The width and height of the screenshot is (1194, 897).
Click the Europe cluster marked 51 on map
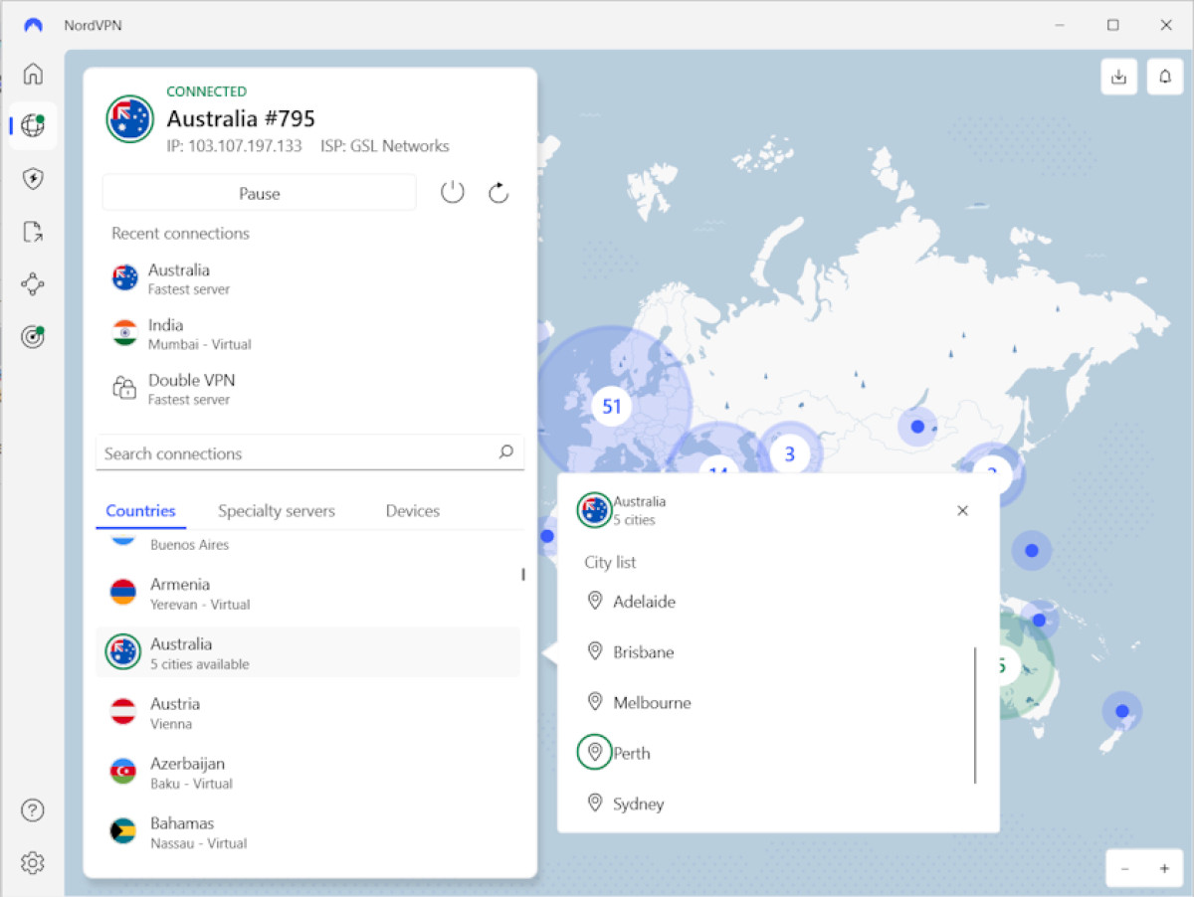(612, 406)
